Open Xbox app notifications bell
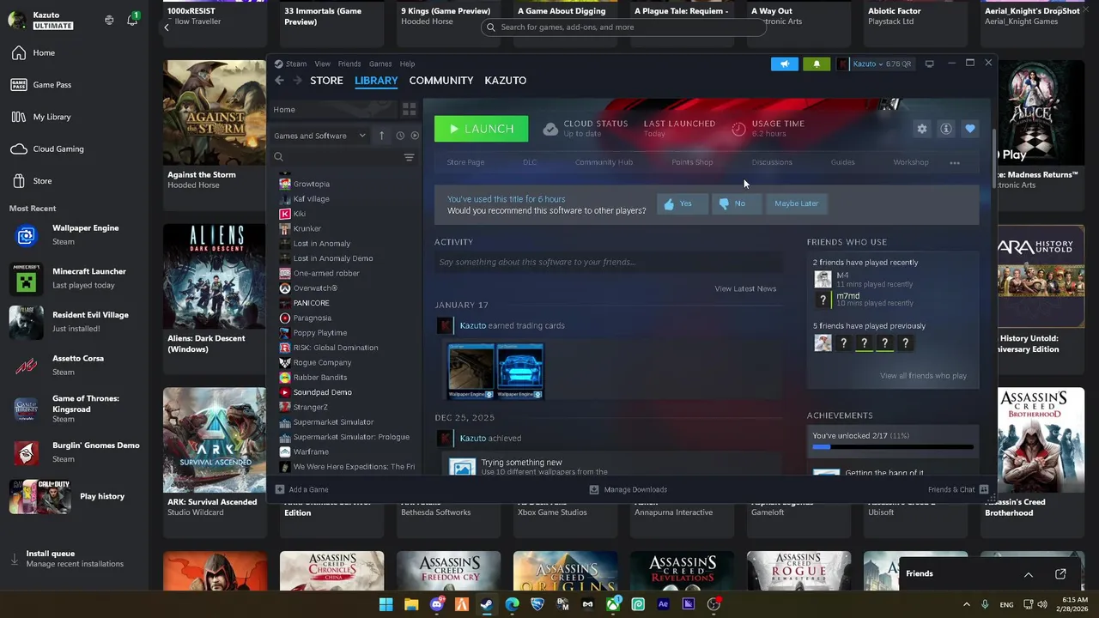The height and width of the screenshot is (618, 1099). tap(132, 20)
